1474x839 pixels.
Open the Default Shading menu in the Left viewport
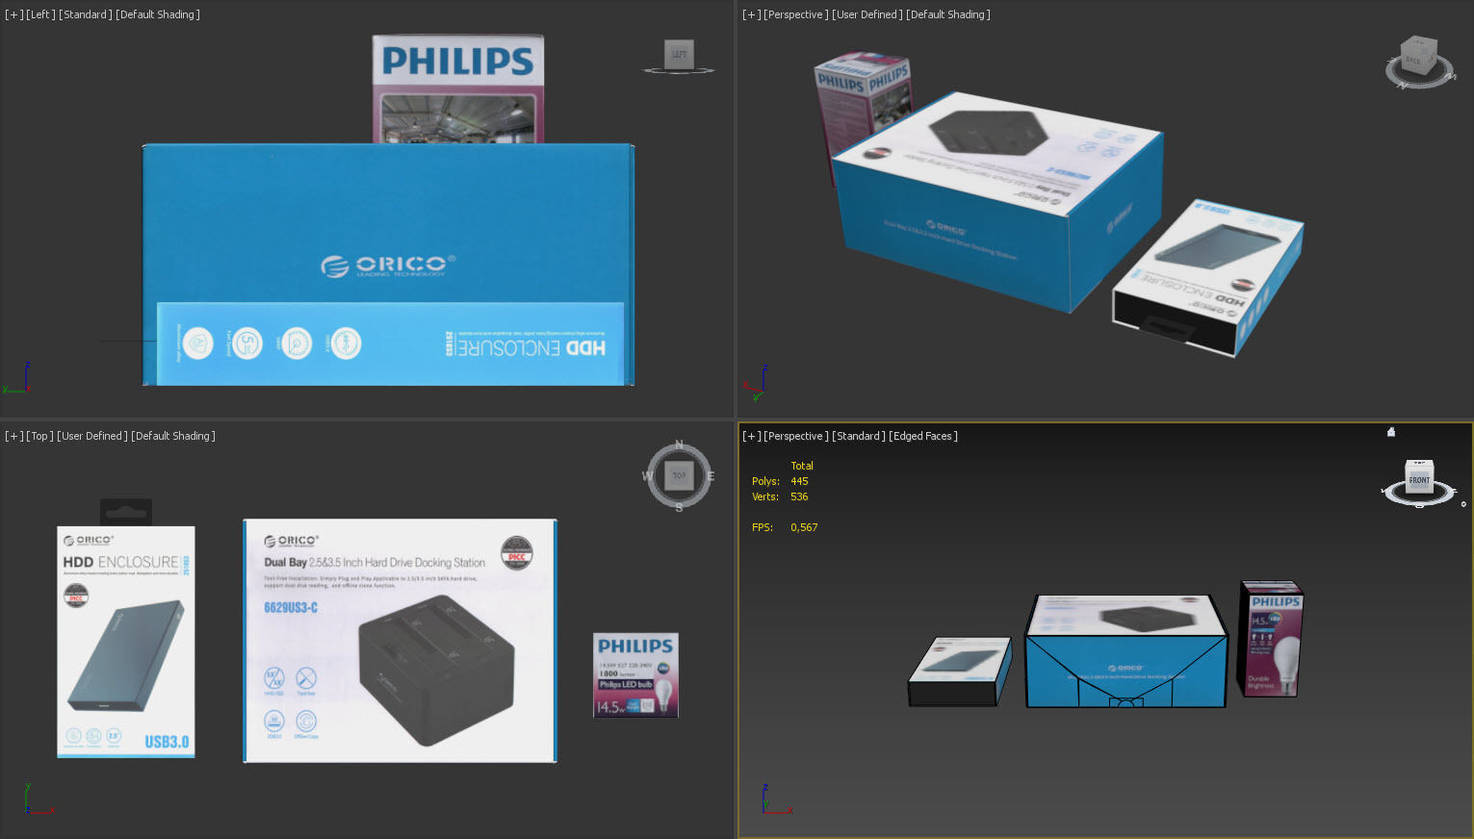pos(160,14)
